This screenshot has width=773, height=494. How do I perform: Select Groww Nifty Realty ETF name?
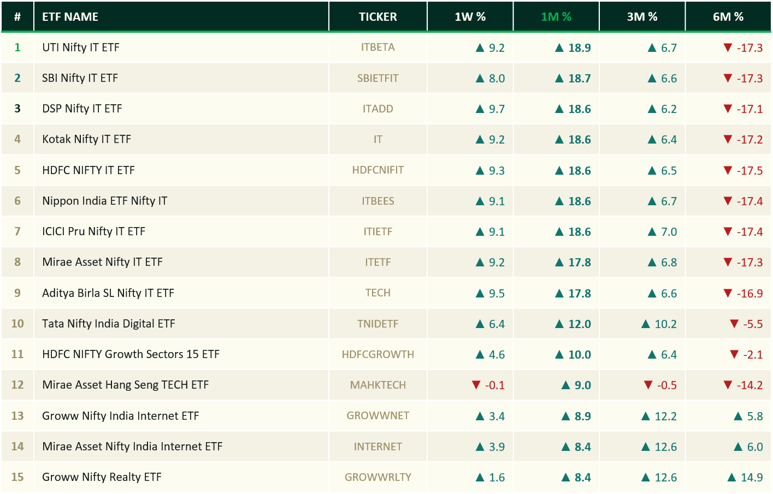point(102,477)
